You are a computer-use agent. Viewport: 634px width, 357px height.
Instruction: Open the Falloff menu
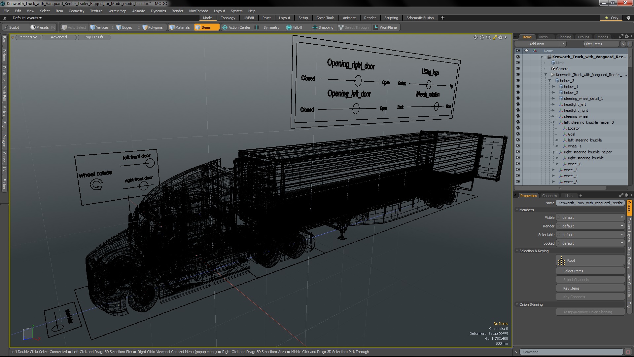(297, 27)
